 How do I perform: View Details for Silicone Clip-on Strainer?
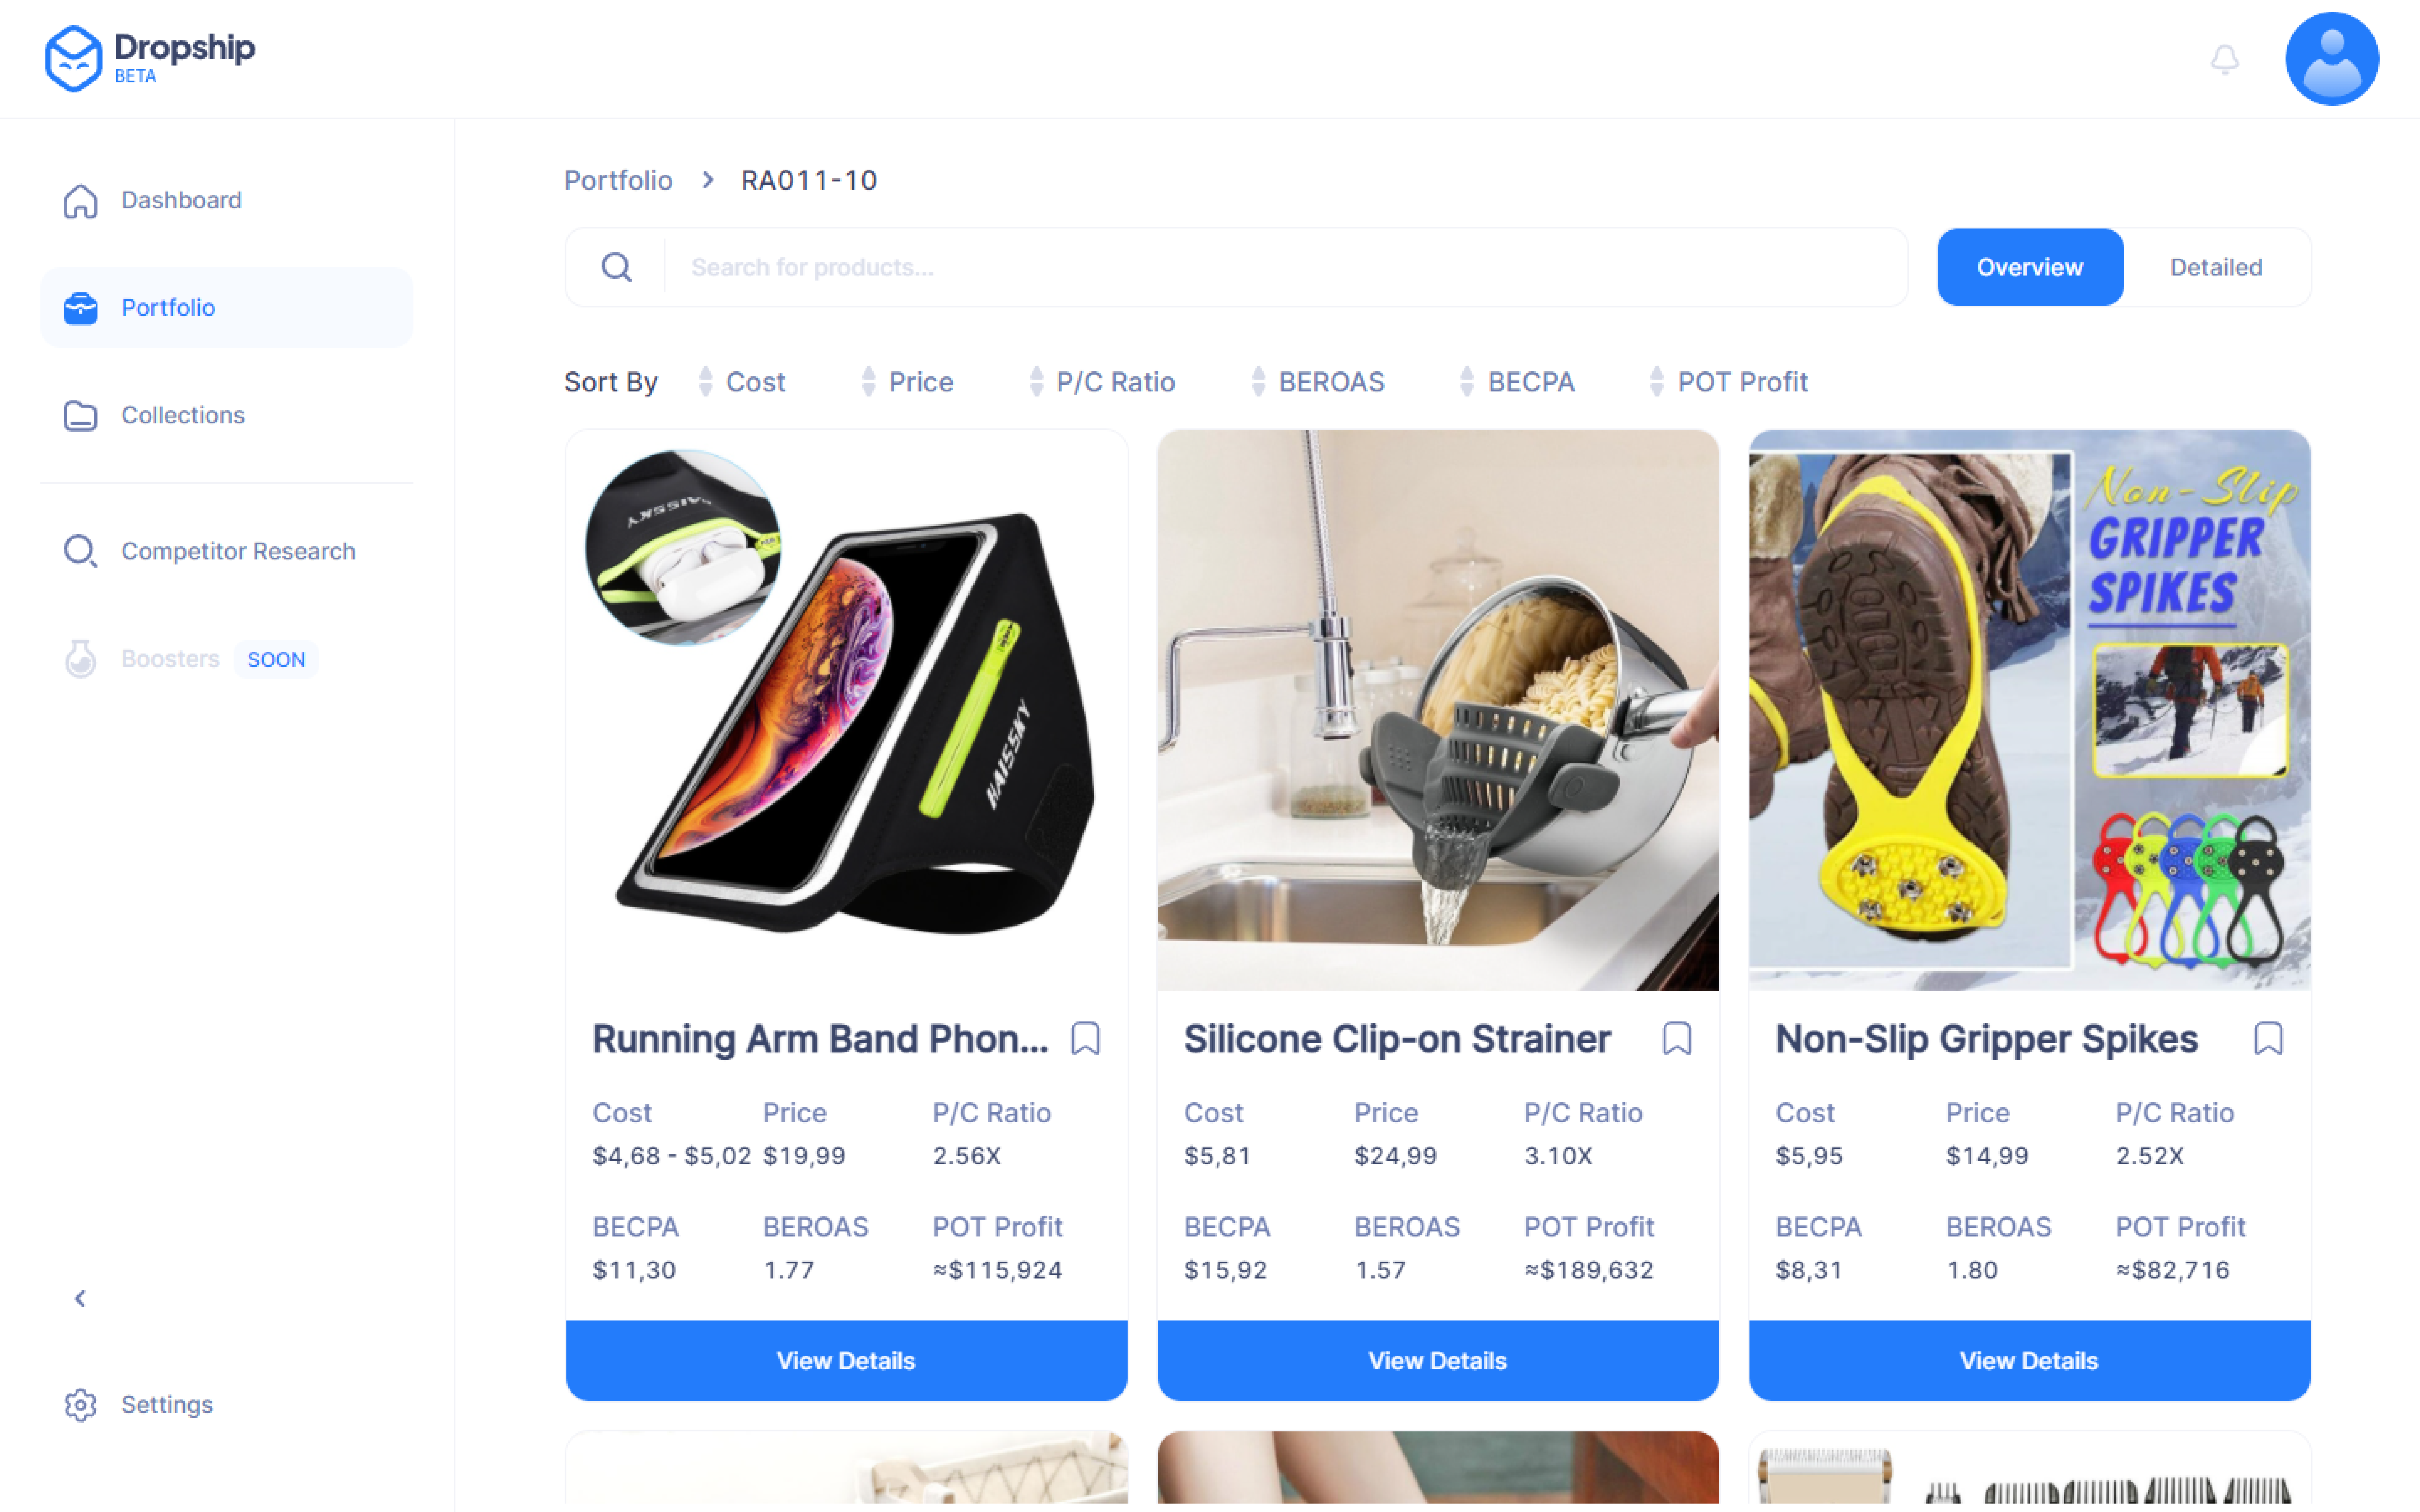[x=1437, y=1360]
